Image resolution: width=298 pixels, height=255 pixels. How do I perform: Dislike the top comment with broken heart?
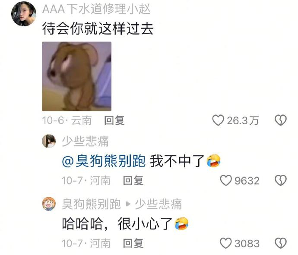click(281, 120)
